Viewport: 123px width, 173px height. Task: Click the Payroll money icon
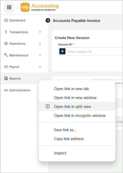click(x=6, y=67)
